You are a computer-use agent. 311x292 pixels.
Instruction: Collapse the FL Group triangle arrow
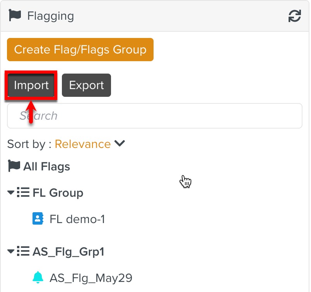click(11, 192)
